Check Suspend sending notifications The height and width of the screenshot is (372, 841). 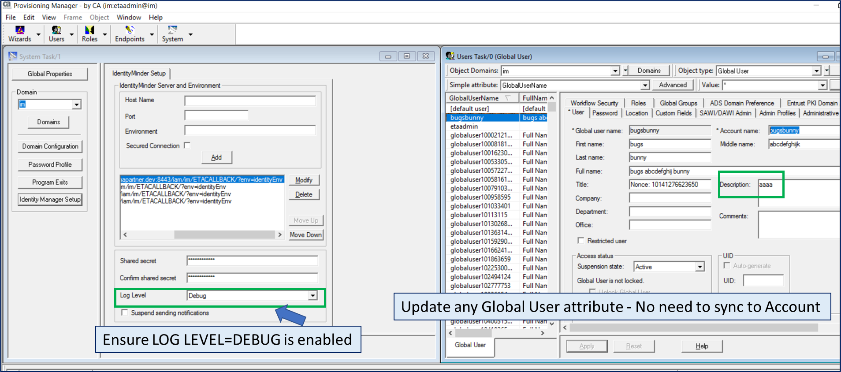click(125, 312)
